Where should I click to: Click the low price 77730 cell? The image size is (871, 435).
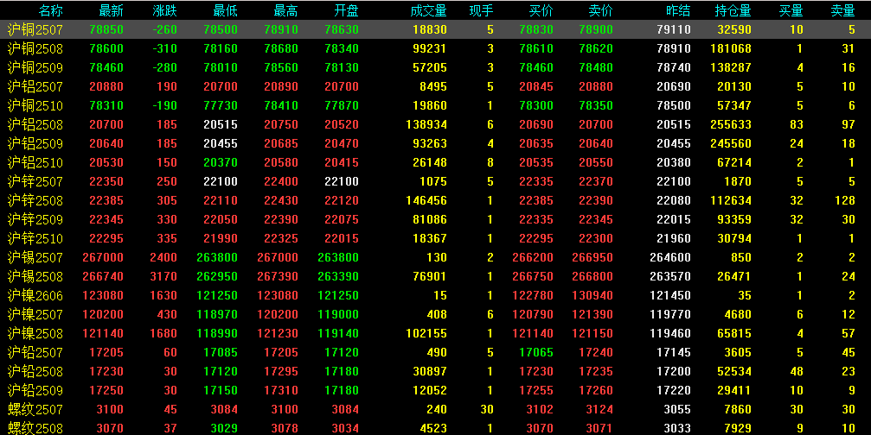pyautogui.click(x=221, y=106)
